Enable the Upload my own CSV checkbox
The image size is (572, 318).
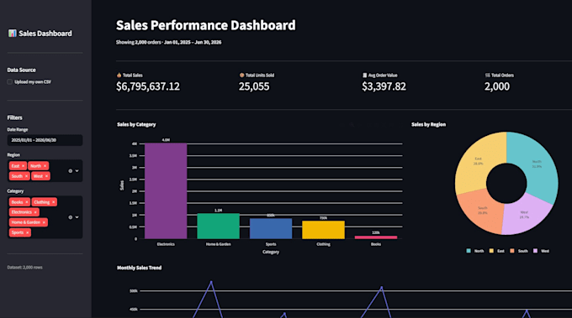10,82
